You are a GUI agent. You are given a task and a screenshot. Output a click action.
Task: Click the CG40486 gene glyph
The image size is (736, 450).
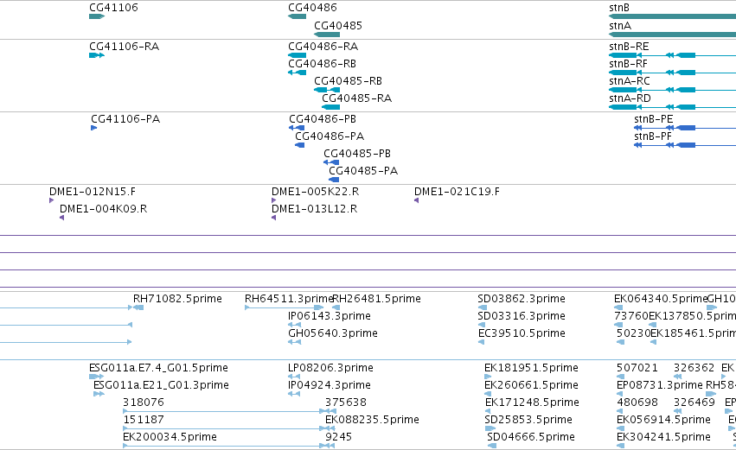(x=298, y=16)
